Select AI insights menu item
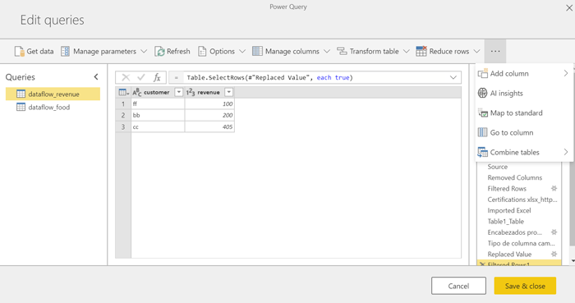This screenshot has width=575, height=303. pyautogui.click(x=523, y=93)
